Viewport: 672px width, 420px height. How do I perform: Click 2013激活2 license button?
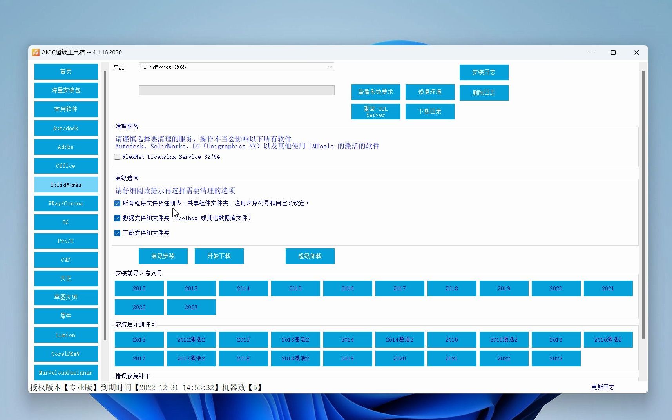[295, 340]
